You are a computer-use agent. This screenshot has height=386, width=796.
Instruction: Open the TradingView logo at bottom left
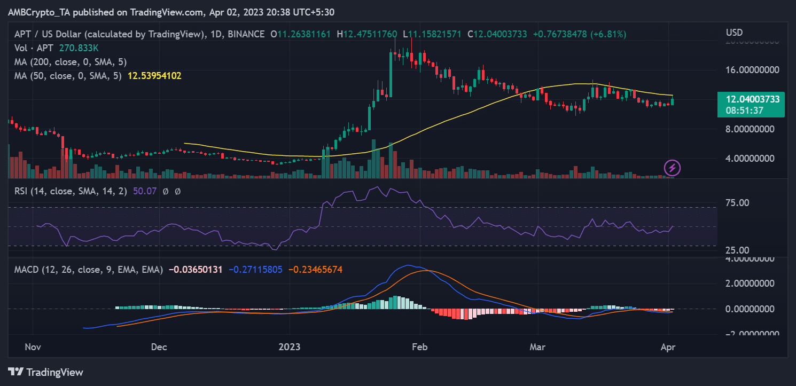[45, 372]
